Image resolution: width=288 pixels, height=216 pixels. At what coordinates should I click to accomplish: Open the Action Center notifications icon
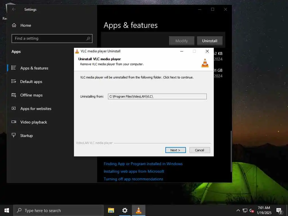[x=279, y=210]
